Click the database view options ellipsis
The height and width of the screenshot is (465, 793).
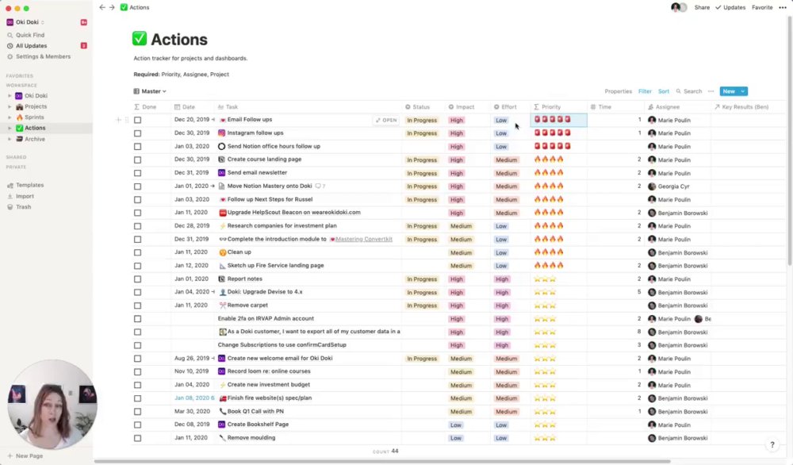pos(711,91)
